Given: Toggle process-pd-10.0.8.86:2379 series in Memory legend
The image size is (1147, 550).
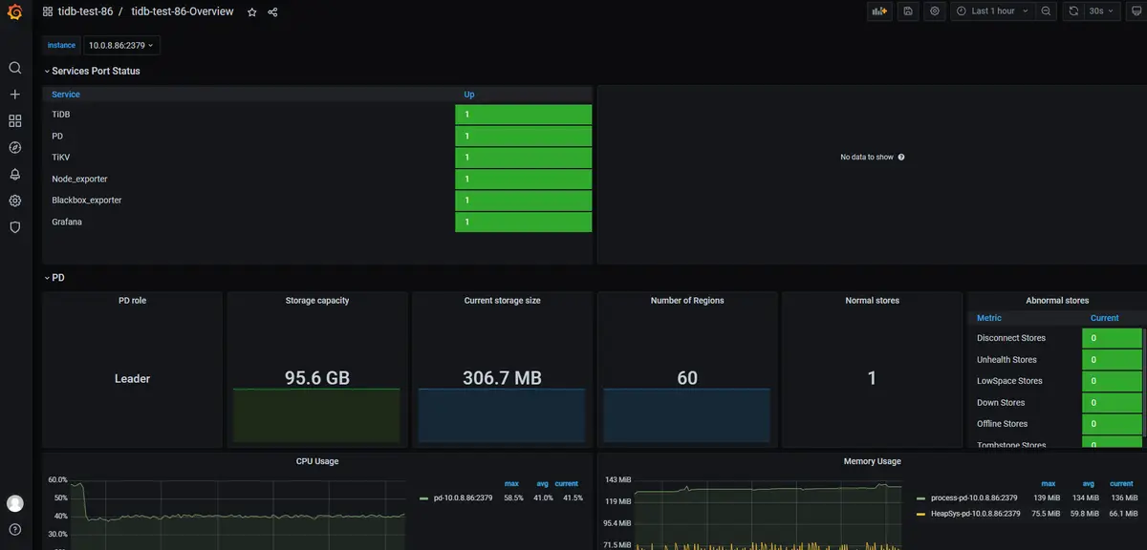Looking at the screenshot, I should (x=974, y=497).
